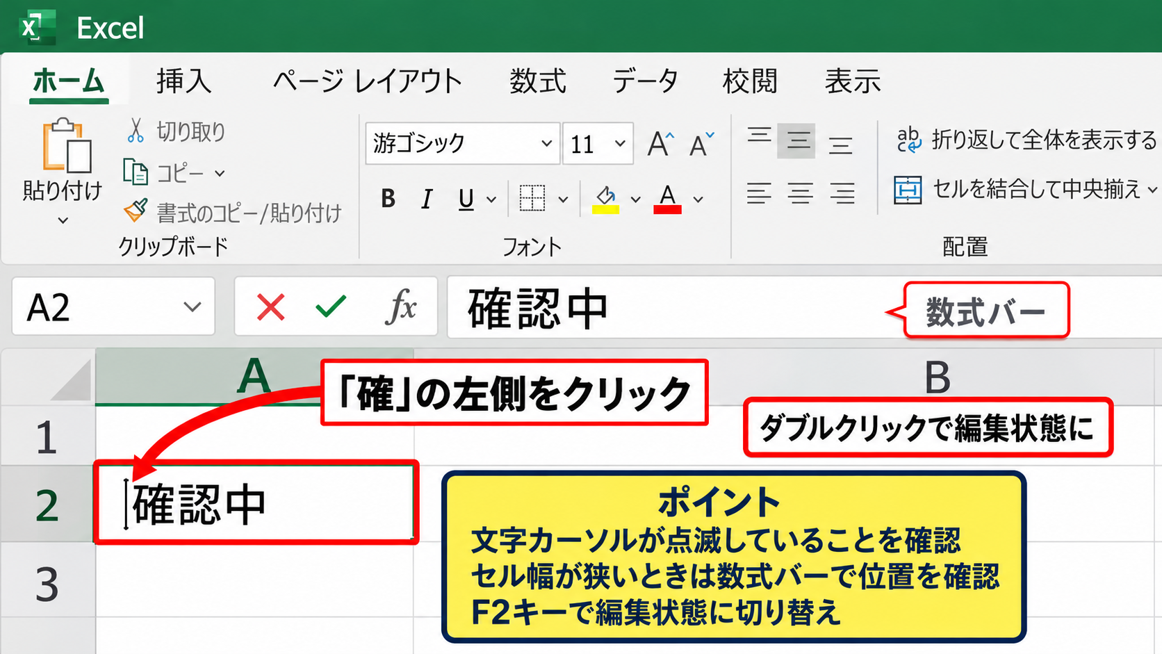Click 書式のコピー/貼り付け label
Screen dimensions: 1162x654
(x=249, y=213)
